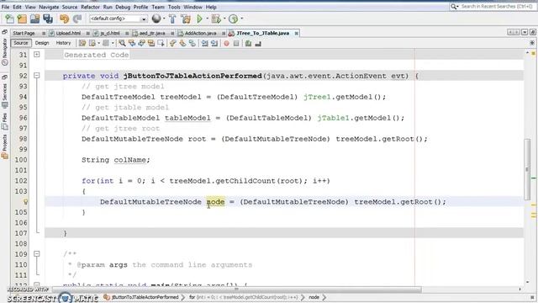Click the Last Edit icon in editor toolbar
The height and width of the screenshot is (303, 538).
[82, 43]
